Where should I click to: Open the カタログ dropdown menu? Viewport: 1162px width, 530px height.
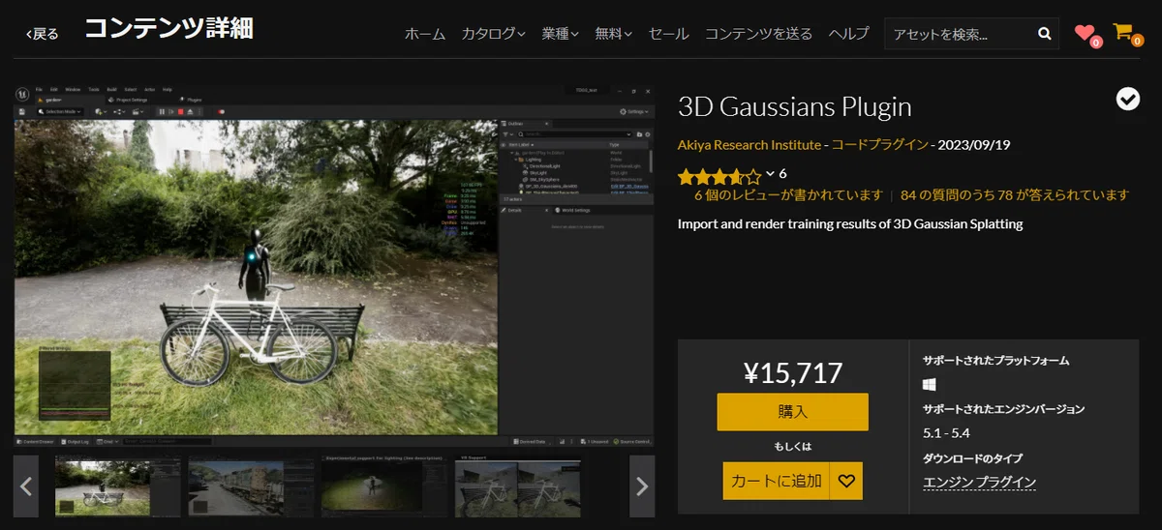(x=493, y=34)
